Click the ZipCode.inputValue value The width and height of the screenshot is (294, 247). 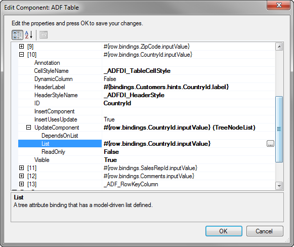point(147,47)
